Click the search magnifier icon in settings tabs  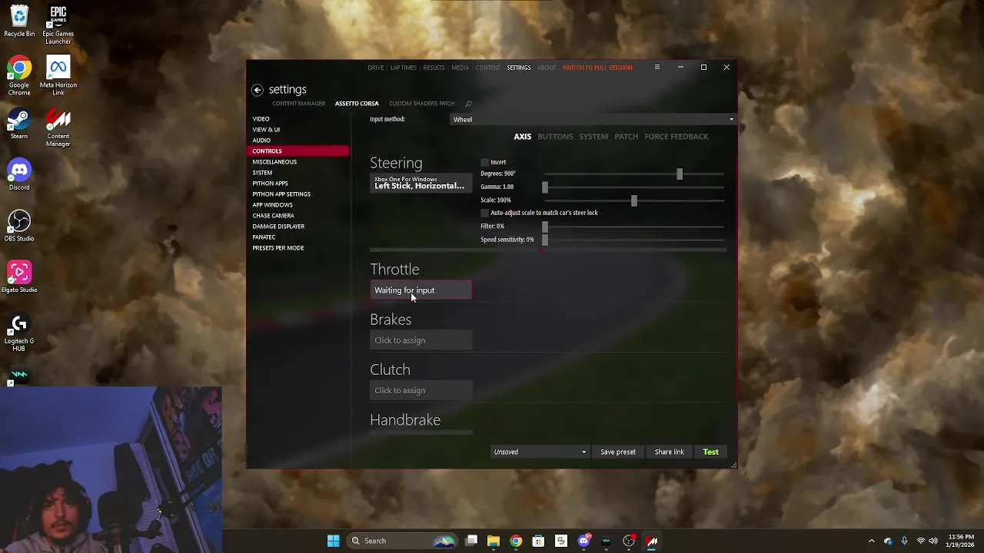point(468,104)
